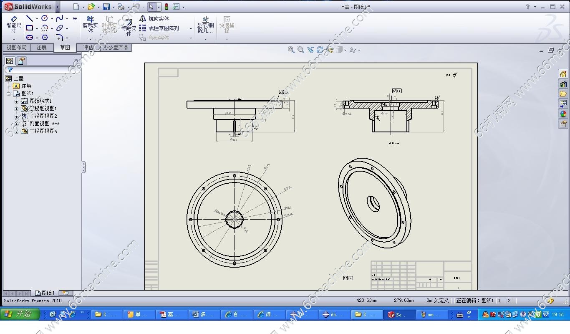Select the 图纸1 sheet tab at bottom
The width and height of the screenshot is (570, 334).
(x=45, y=293)
